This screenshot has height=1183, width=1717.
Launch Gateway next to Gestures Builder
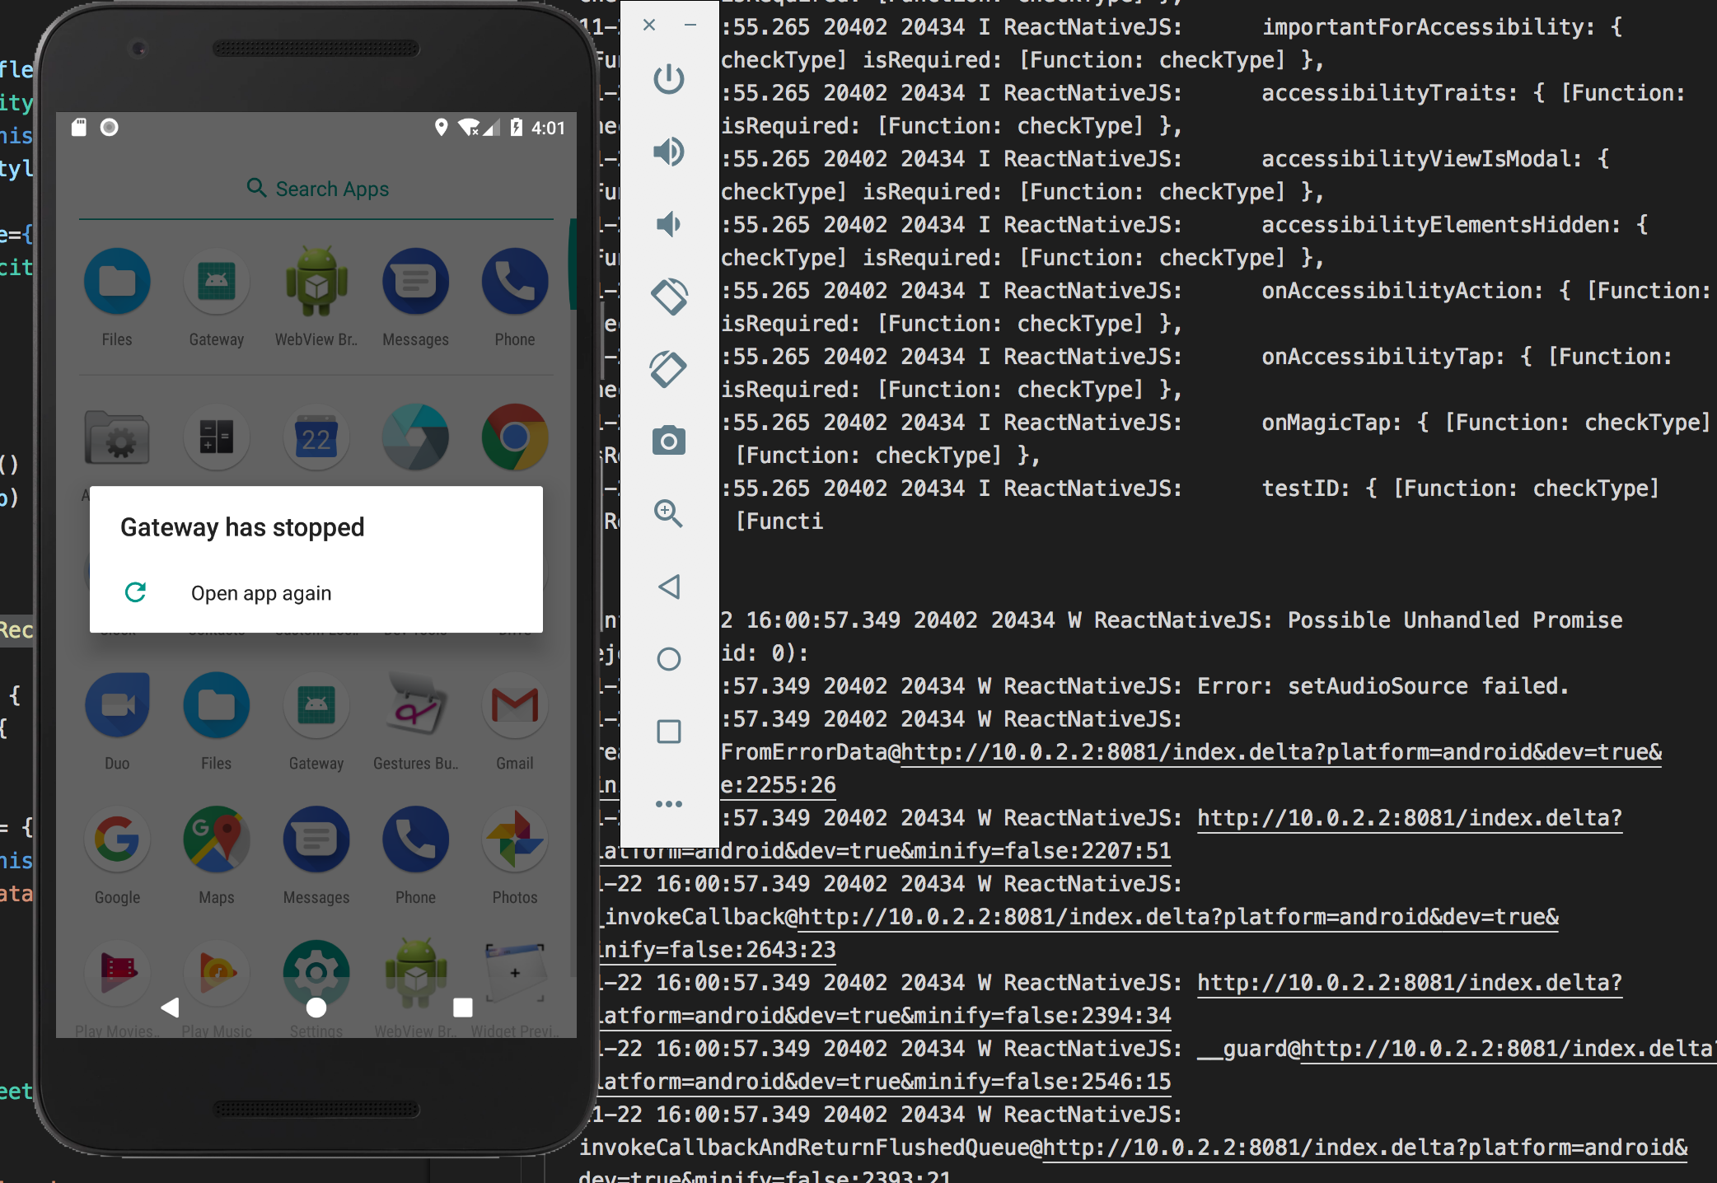point(316,722)
